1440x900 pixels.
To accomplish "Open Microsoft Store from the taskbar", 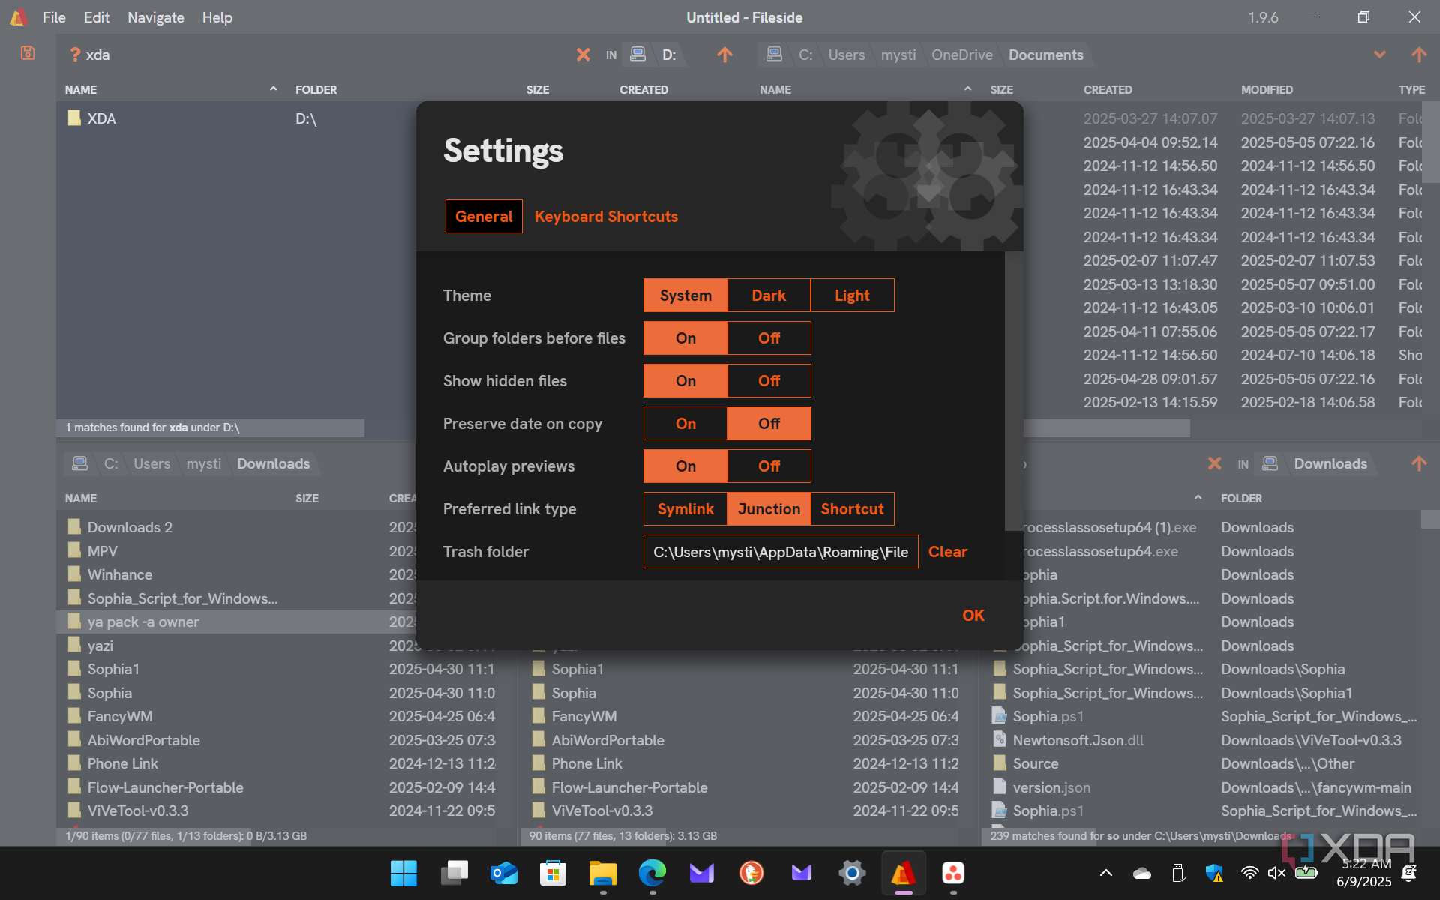I will [x=553, y=873].
